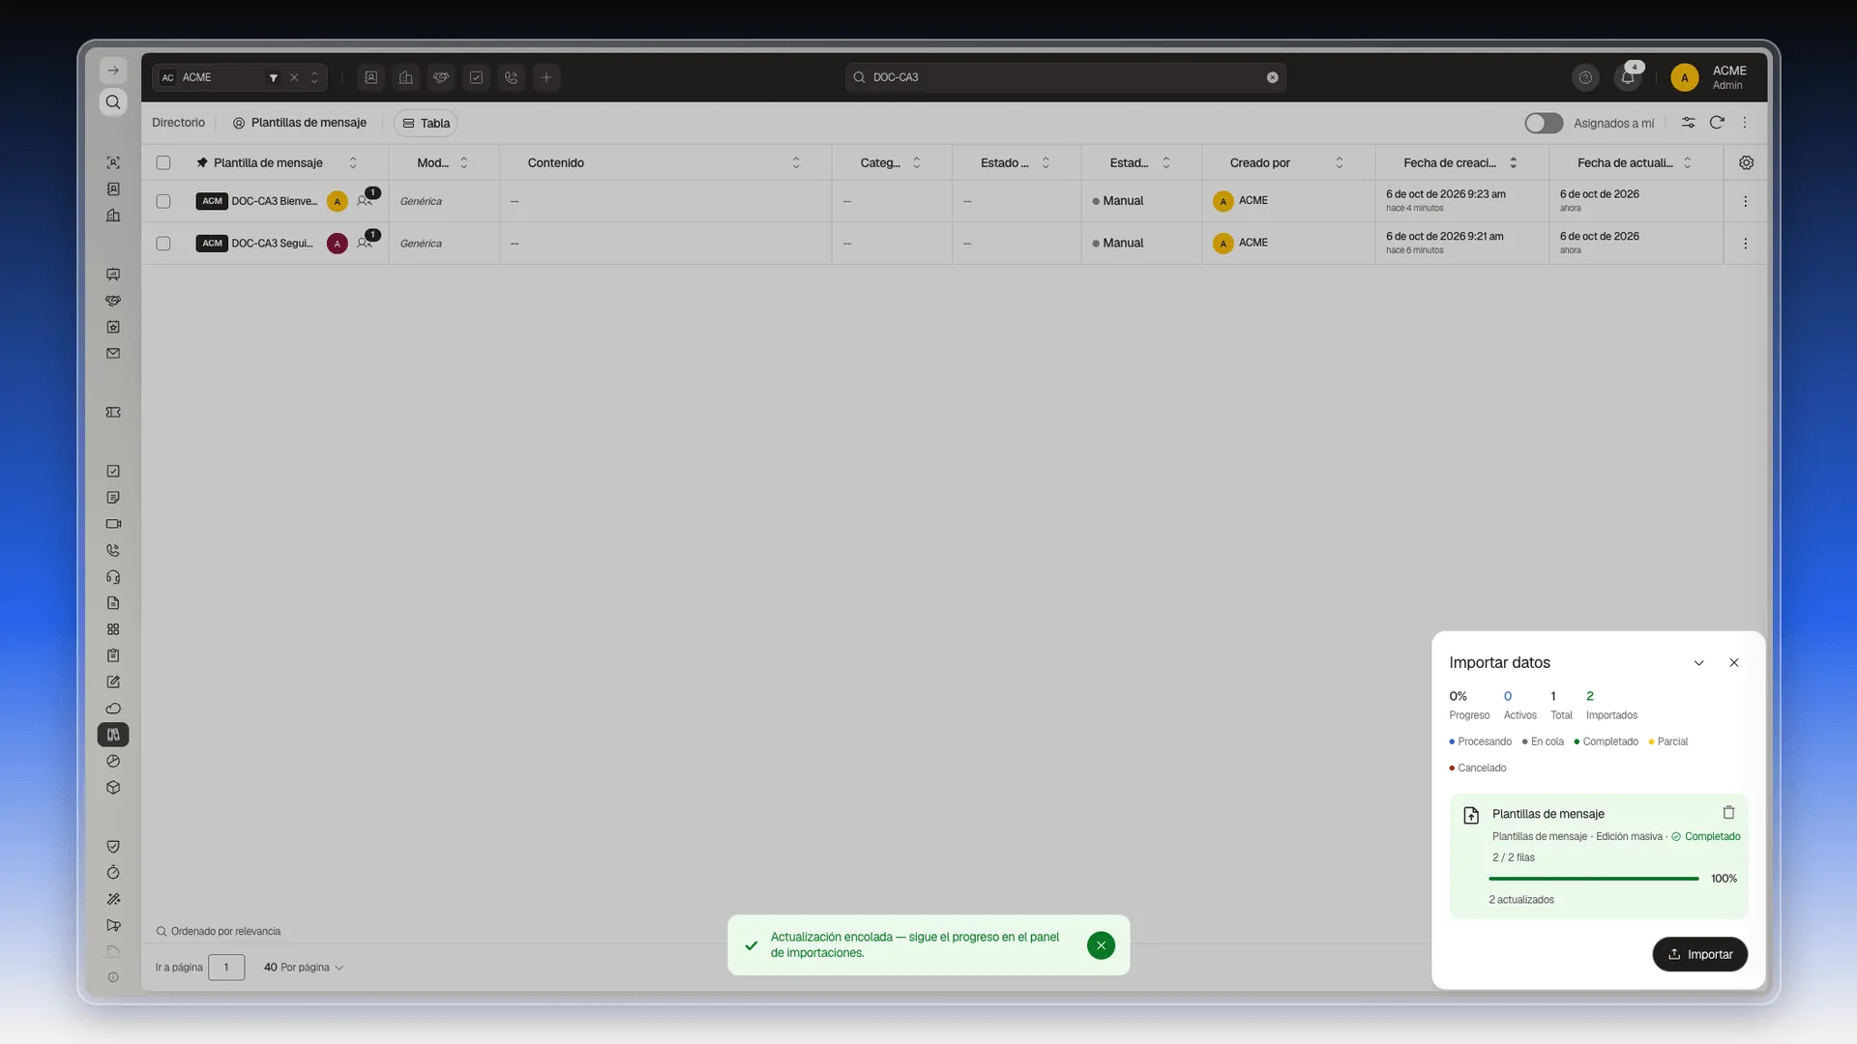
Task: Click the Ir a página number field
Action: (226, 967)
